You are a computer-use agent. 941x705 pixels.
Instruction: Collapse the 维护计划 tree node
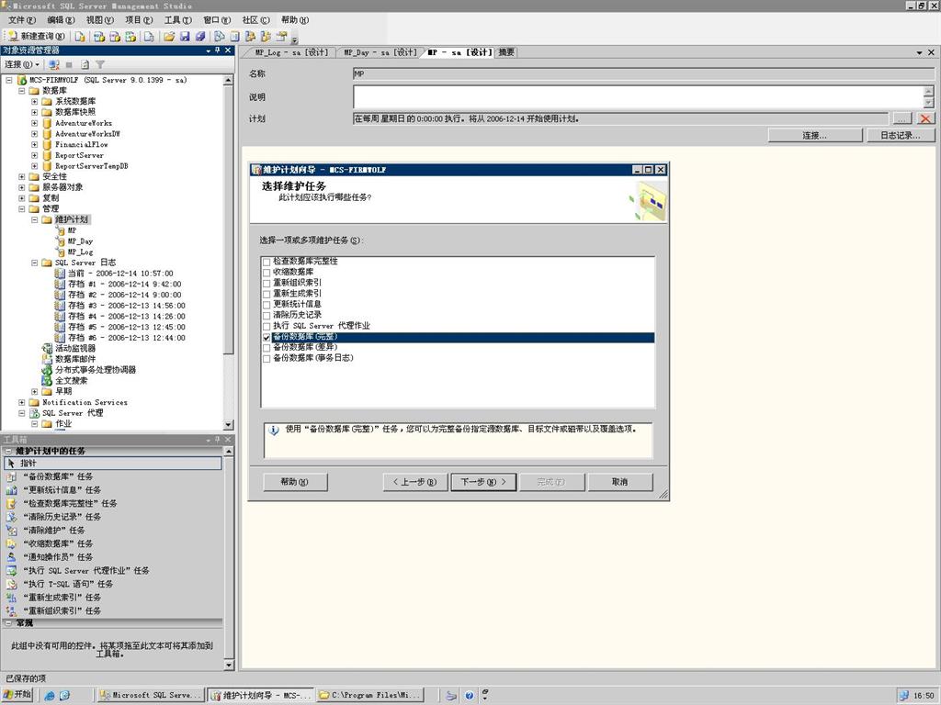pos(34,219)
